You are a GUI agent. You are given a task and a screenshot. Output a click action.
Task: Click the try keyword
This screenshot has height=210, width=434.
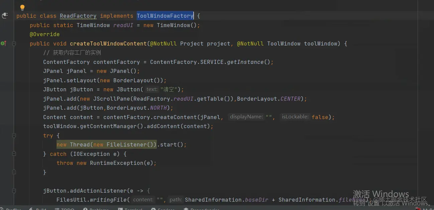pyautogui.click(x=48, y=135)
